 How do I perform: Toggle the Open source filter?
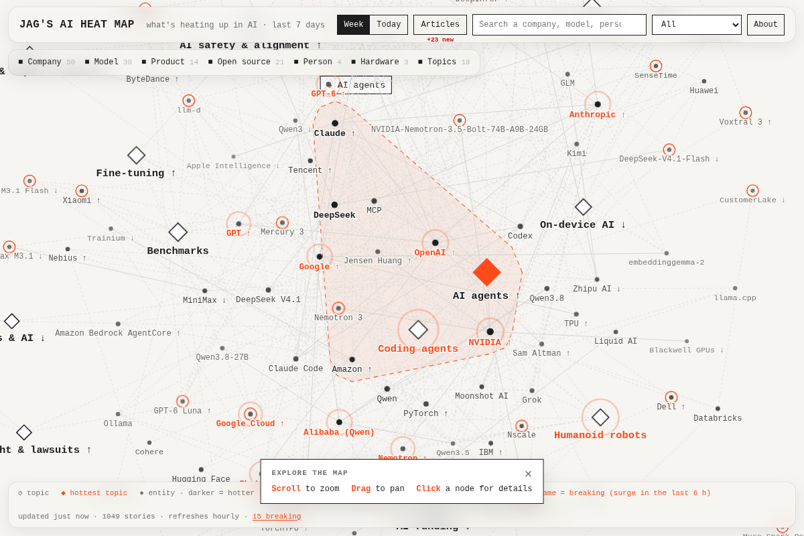tap(246, 62)
